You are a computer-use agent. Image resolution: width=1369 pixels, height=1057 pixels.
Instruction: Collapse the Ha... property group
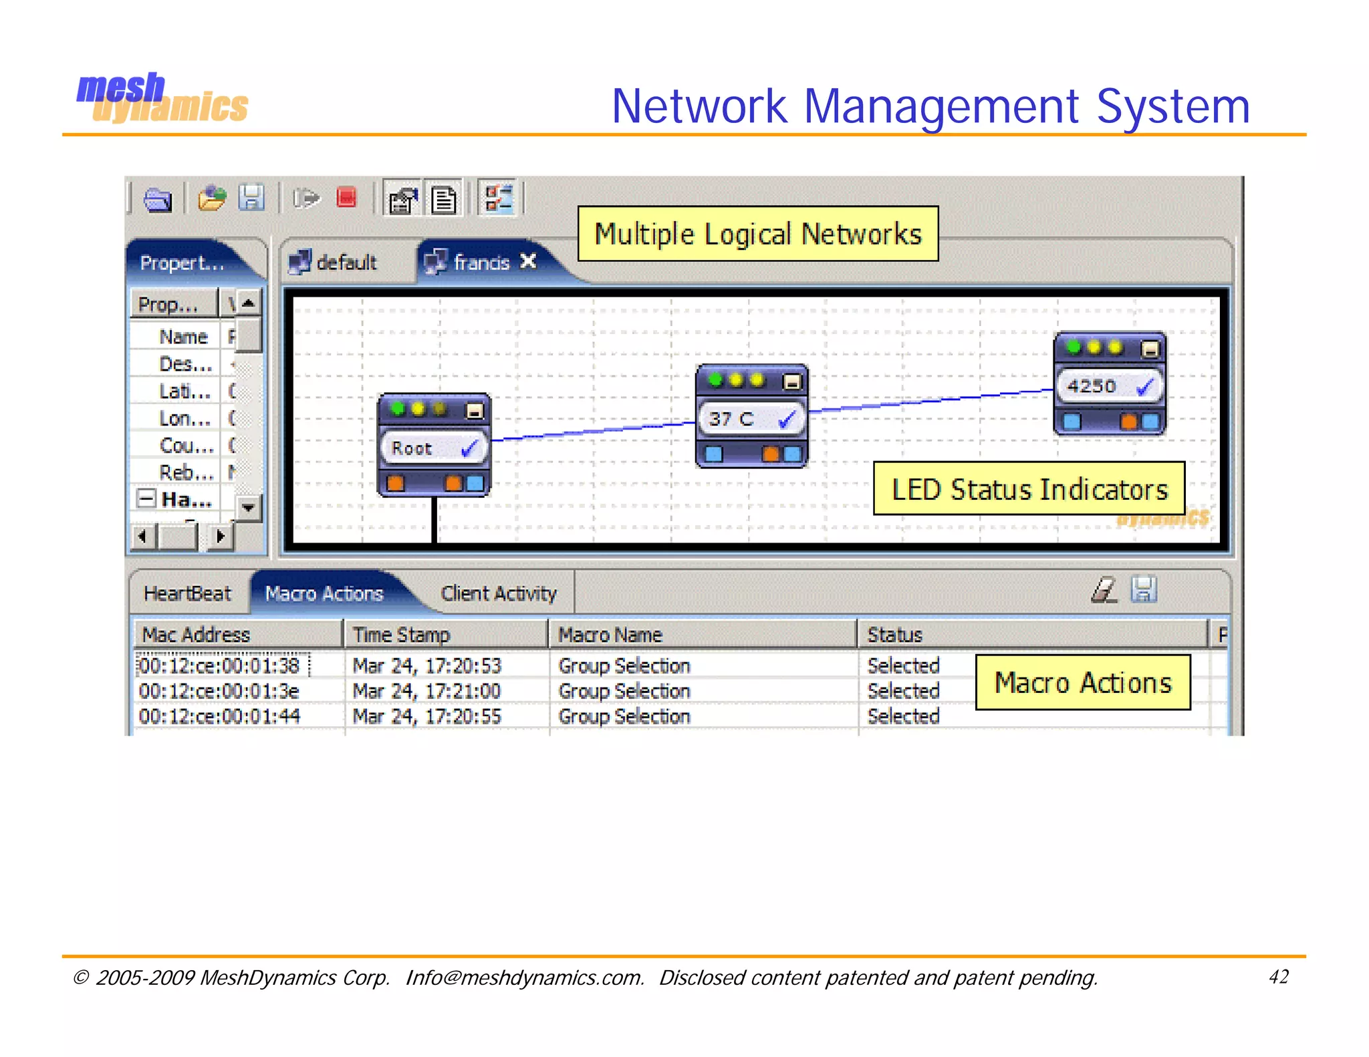(146, 498)
